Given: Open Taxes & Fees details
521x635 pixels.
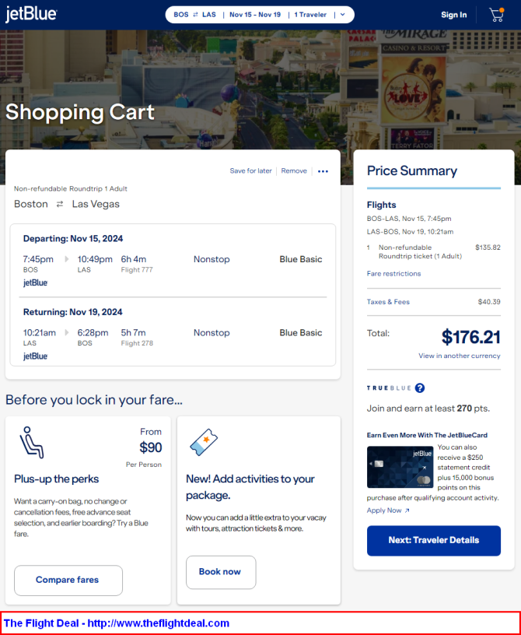Looking at the screenshot, I should coord(388,302).
